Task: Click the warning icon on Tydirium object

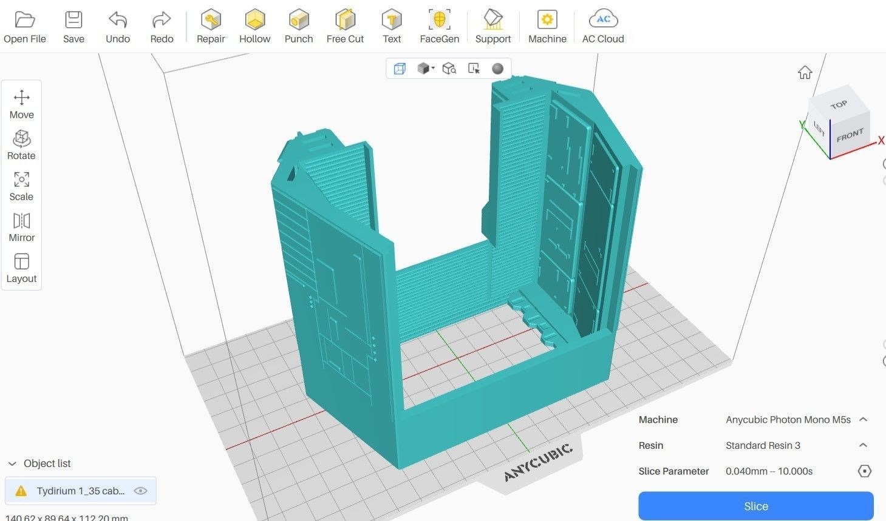Action: pyautogui.click(x=21, y=491)
